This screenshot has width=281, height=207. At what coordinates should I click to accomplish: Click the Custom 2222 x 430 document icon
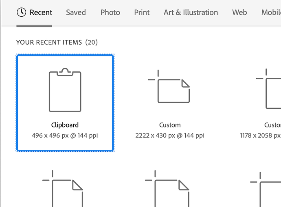(169, 86)
